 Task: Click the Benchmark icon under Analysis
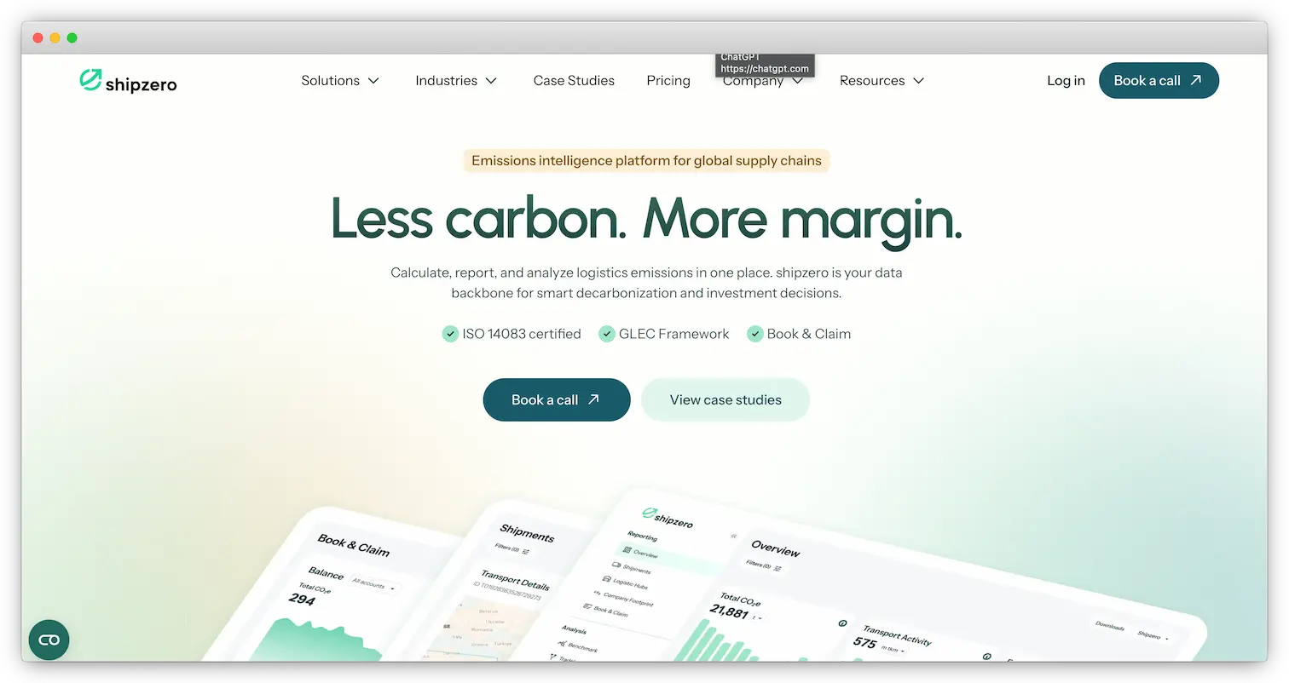[563, 642]
